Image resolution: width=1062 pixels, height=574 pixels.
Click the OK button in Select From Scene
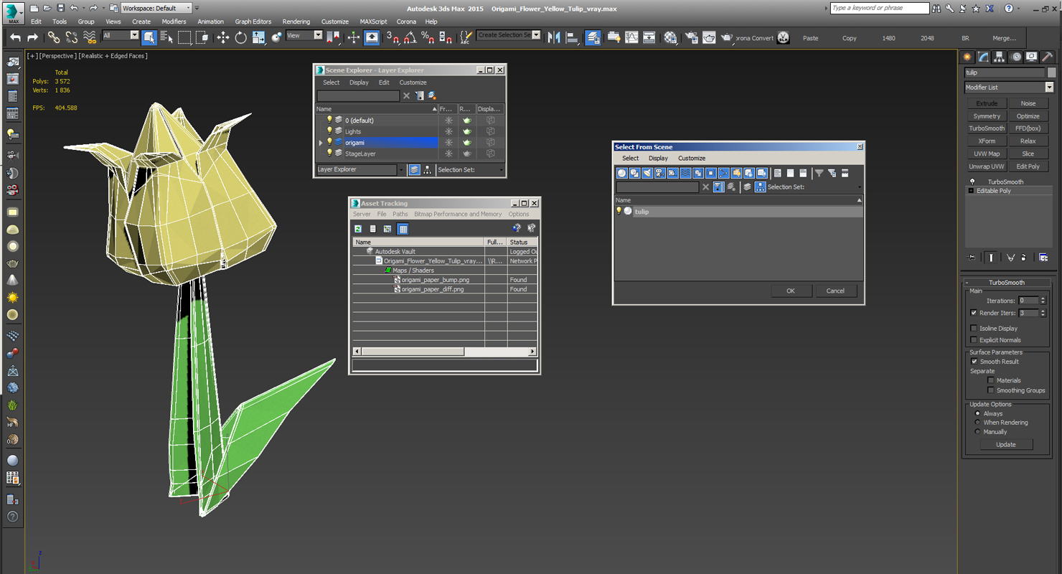click(x=791, y=291)
